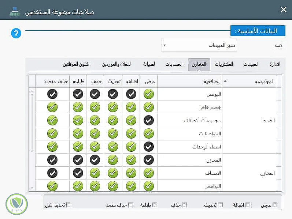Click the المجموعة column header
292x219 pixels.
pos(250,81)
